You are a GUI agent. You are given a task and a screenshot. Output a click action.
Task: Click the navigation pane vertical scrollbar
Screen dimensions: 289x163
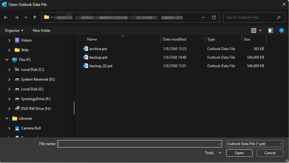[x=74, y=108]
